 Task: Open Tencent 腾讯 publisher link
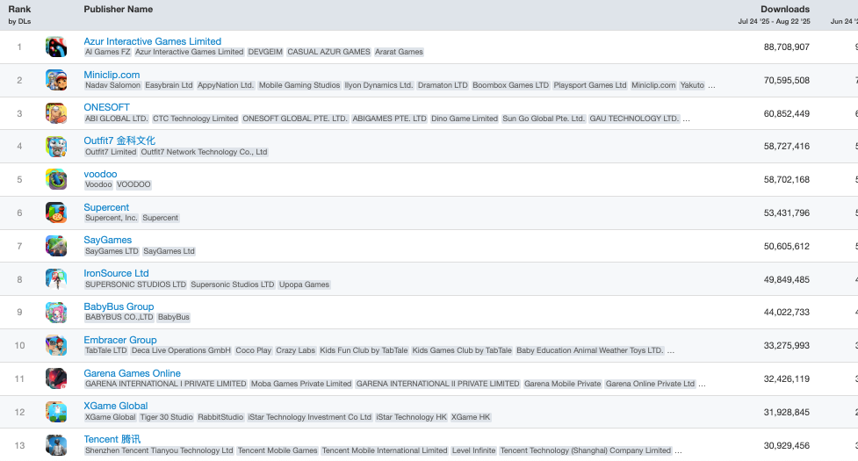coord(112,439)
